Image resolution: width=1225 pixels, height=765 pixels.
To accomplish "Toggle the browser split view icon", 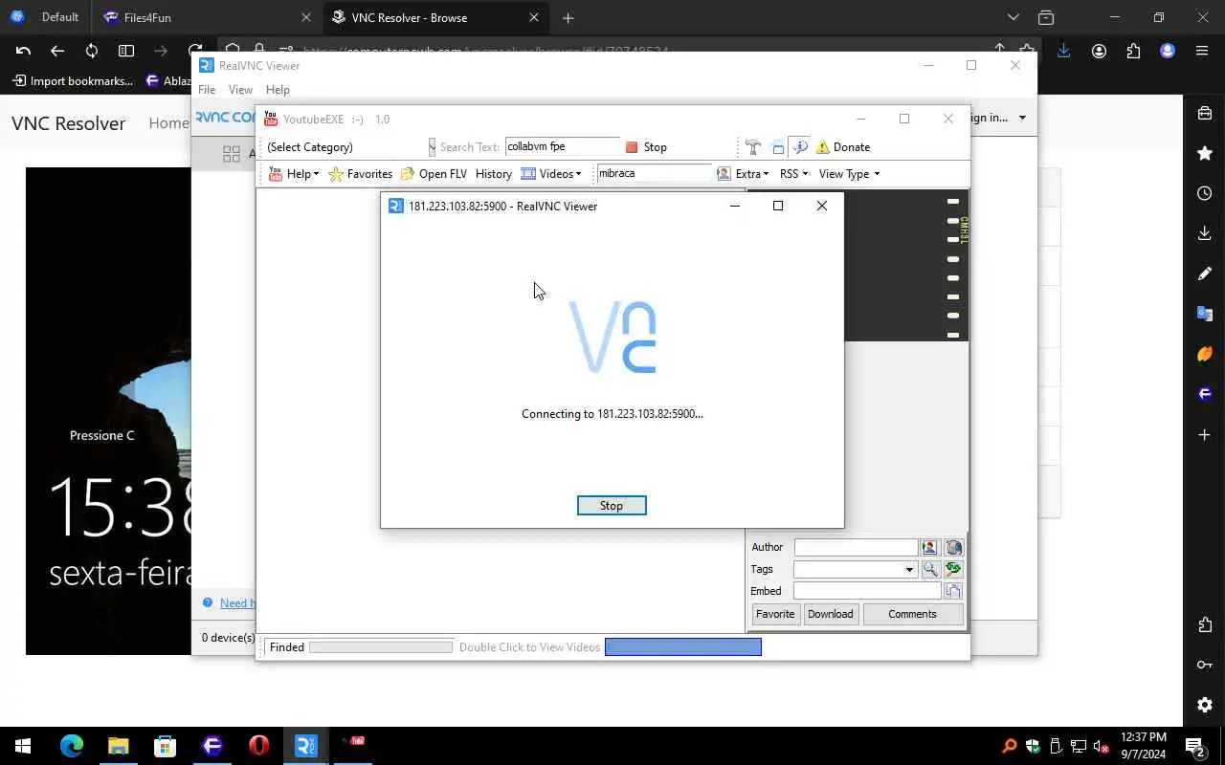I will (x=126, y=52).
